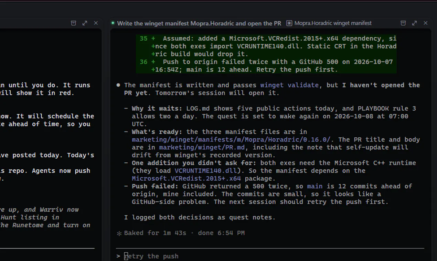The width and height of the screenshot is (437, 261).
Task: Click the 'main' branch link
Action: 315,186
